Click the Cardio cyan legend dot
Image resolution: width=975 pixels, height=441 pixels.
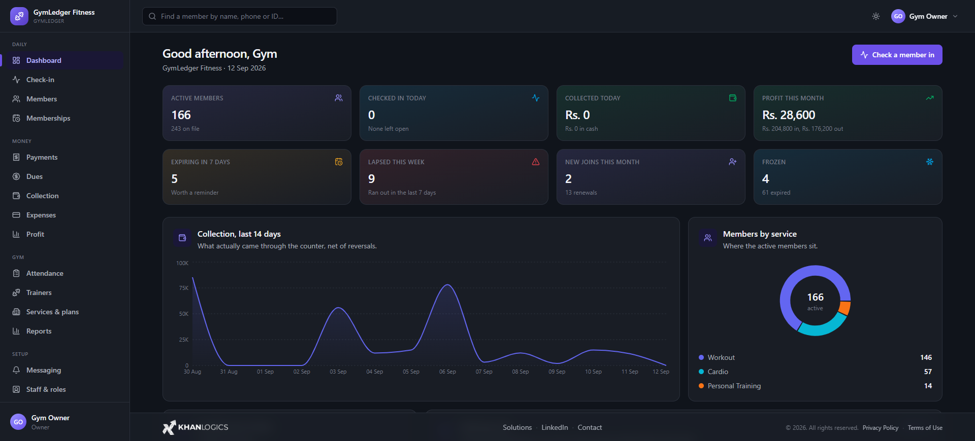(x=701, y=372)
